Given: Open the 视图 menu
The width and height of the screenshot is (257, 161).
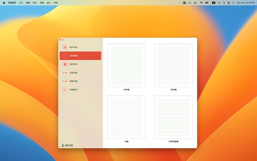Looking at the screenshot, I should tap(42, 3).
